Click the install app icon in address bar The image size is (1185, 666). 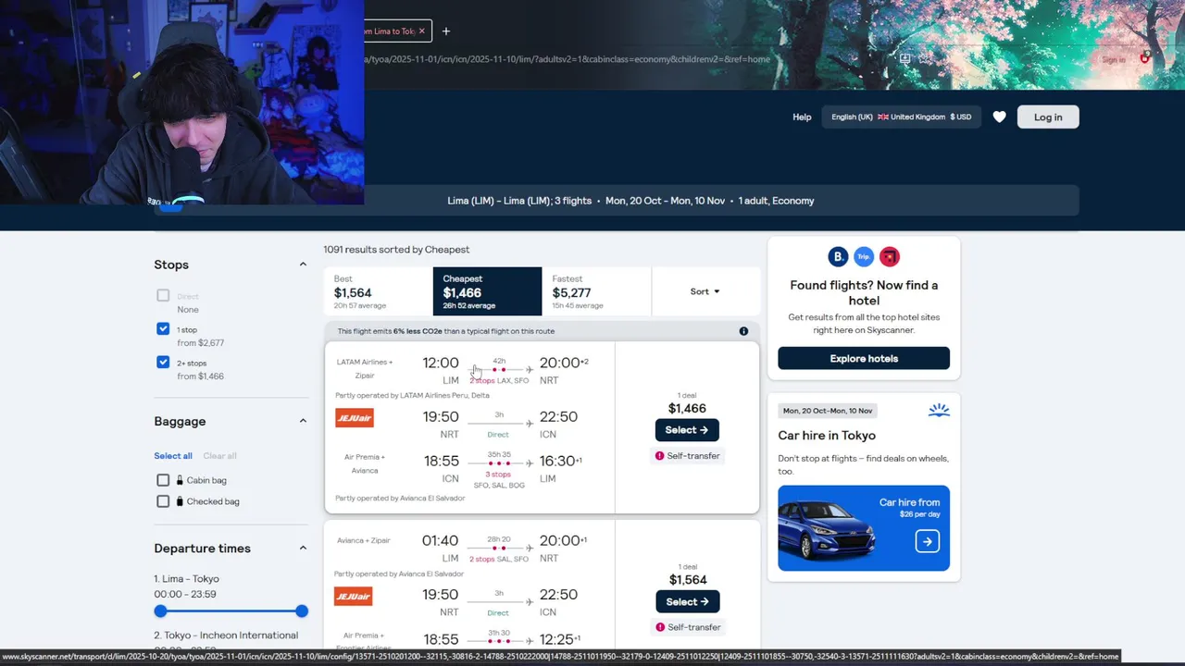(x=904, y=58)
